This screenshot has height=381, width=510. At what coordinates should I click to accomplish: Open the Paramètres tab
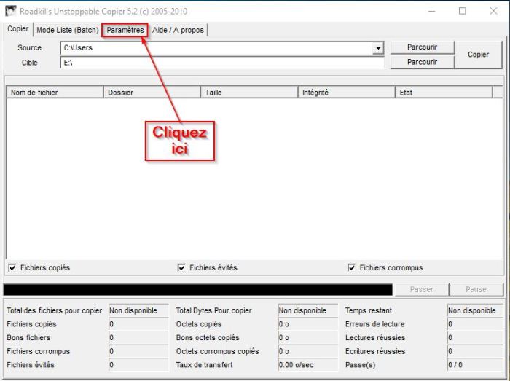125,30
